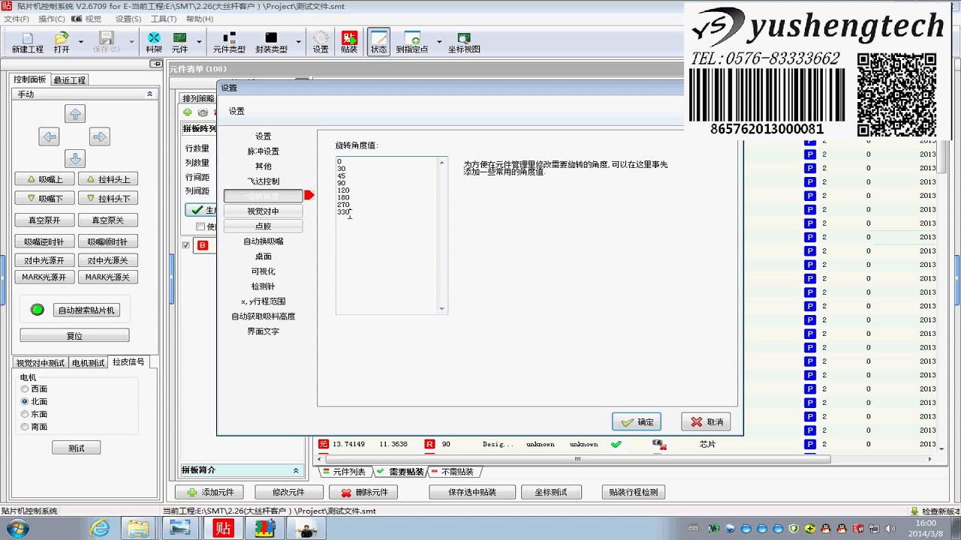This screenshot has height=540, width=961.
Task: Click 吸嘴上 nozzle up button
Action: pyautogui.click(x=45, y=179)
